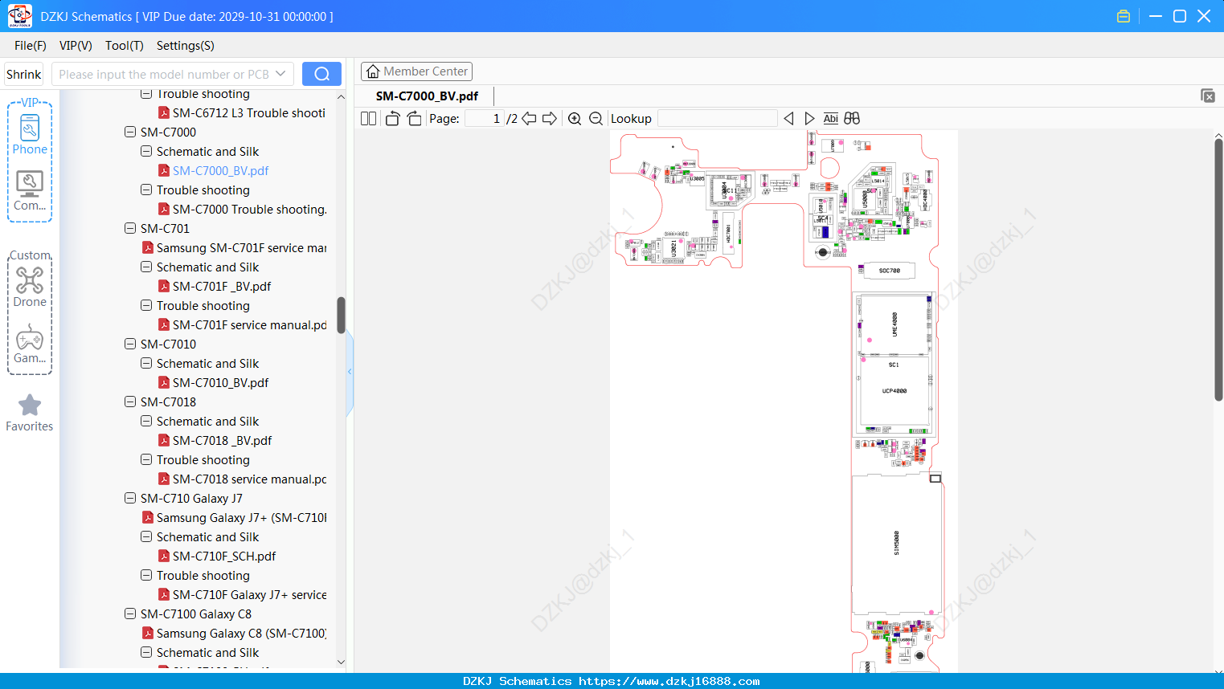Image resolution: width=1224 pixels, height=689 pixels.
Task: Click the side panel collapse handle
Action: pyautogui.click(x=350, y=371)
